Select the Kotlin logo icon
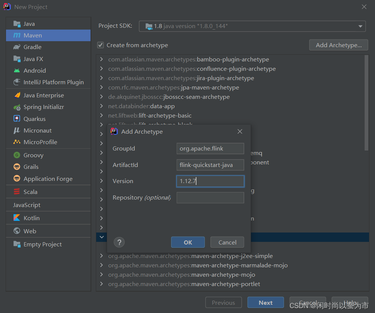 tap(17, 218)
